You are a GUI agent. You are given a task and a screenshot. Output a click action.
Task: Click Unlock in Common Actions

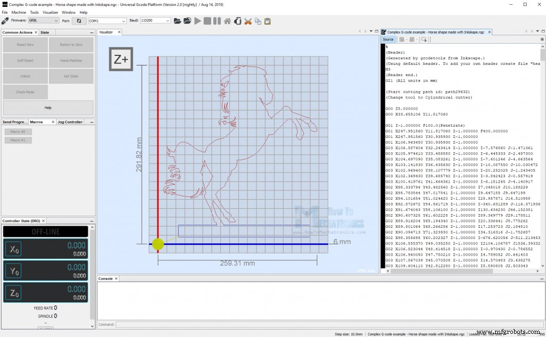click(x=24, y=76)
